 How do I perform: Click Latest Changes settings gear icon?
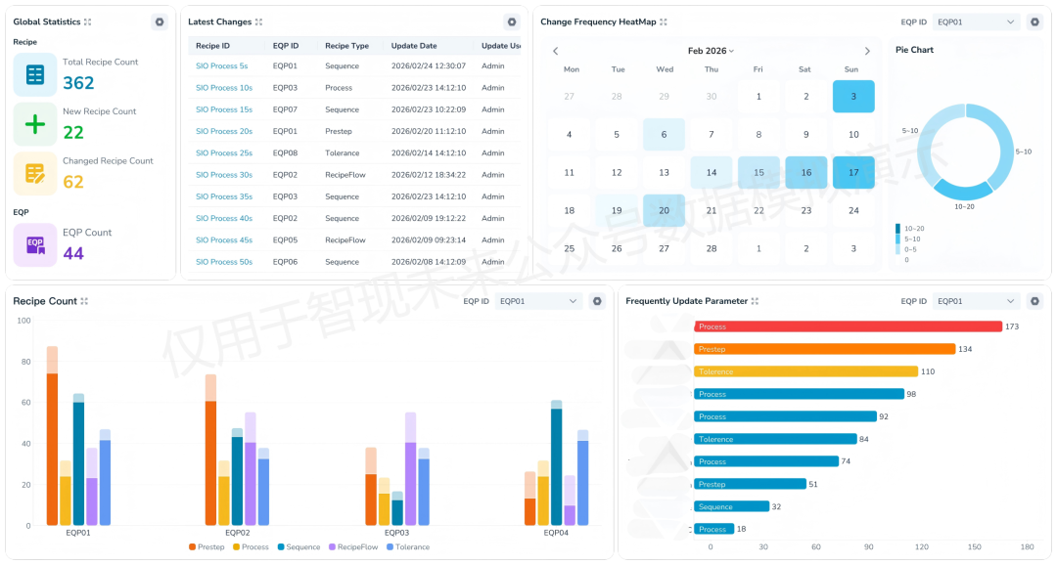point(512,22)
